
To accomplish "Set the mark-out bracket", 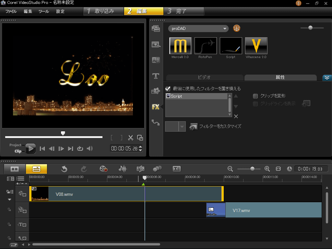I will tap(121, 138).
